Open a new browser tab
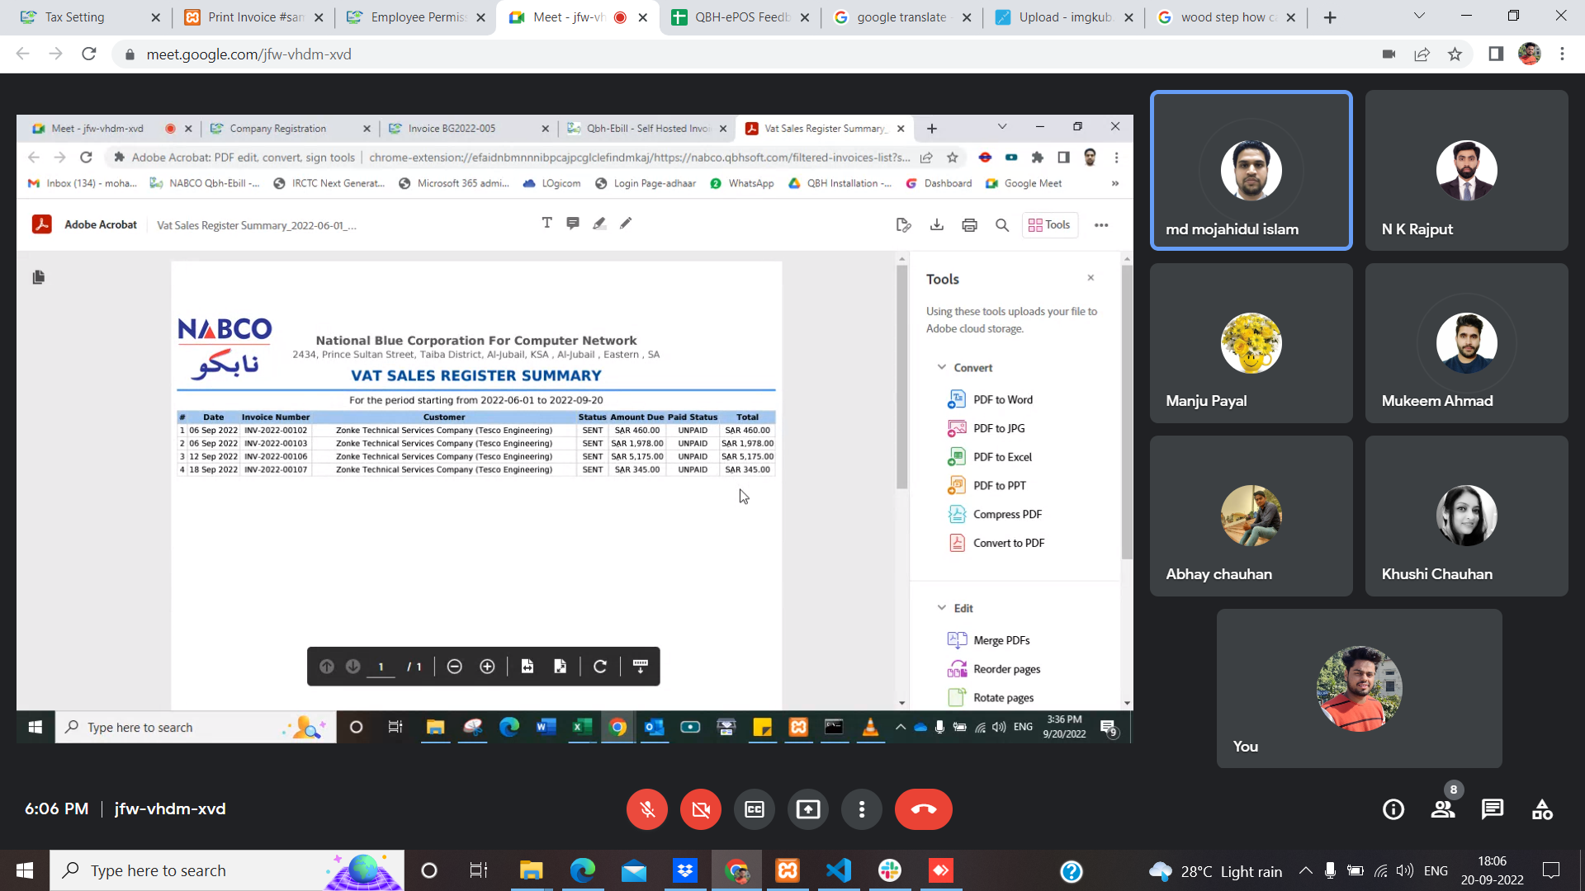The width and height of the screenshot is (1585, 891). point(1330,17)
